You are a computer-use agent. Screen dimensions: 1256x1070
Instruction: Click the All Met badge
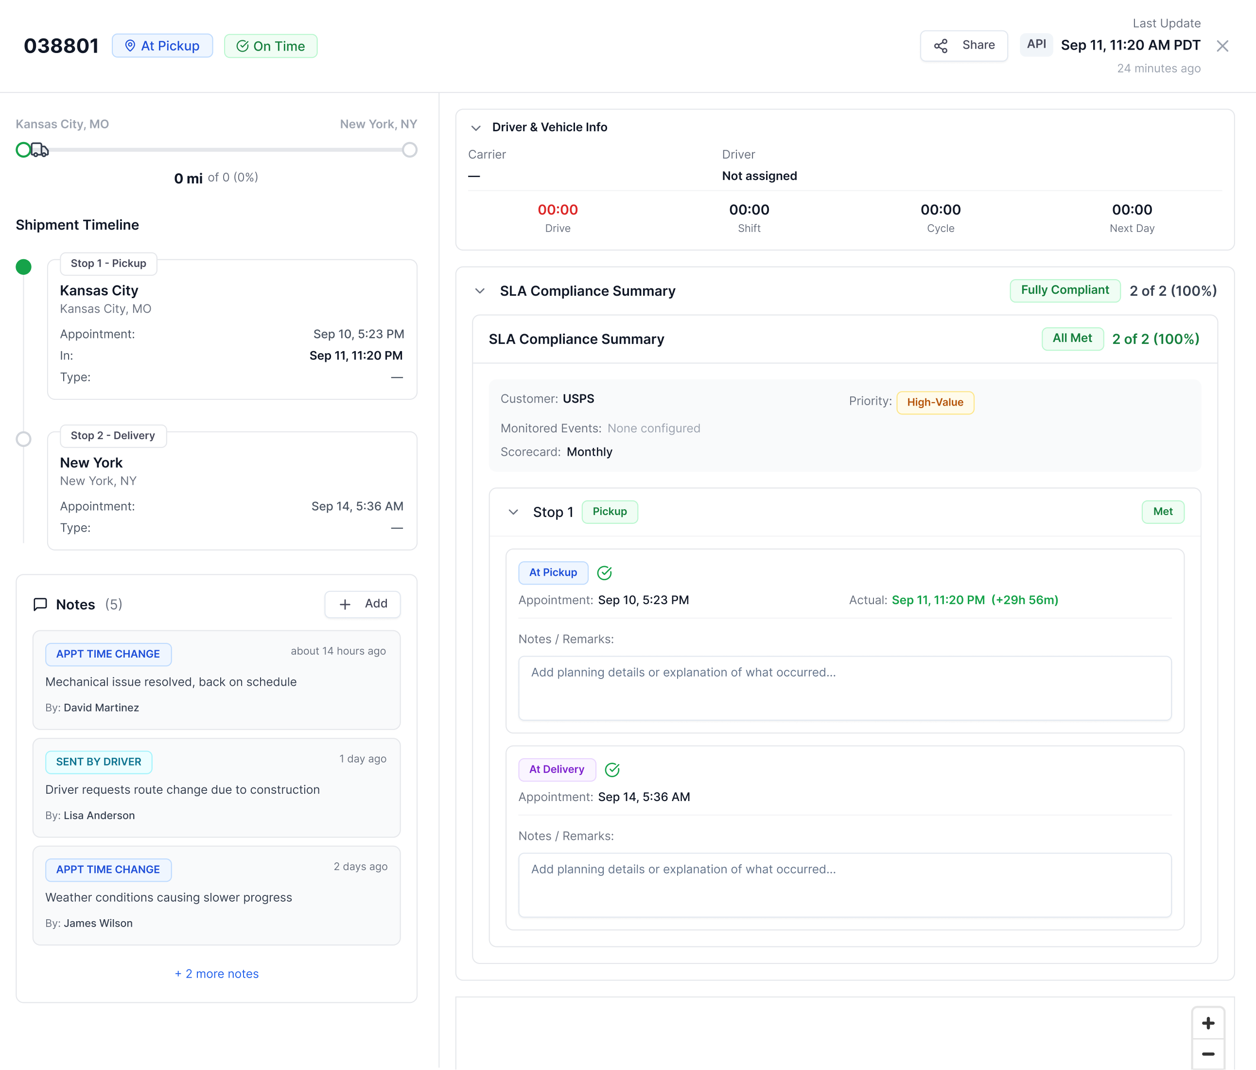coord(1072,339)
